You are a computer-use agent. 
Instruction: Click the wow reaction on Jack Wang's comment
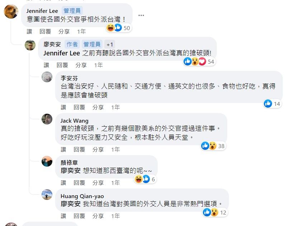pos(213,146)
